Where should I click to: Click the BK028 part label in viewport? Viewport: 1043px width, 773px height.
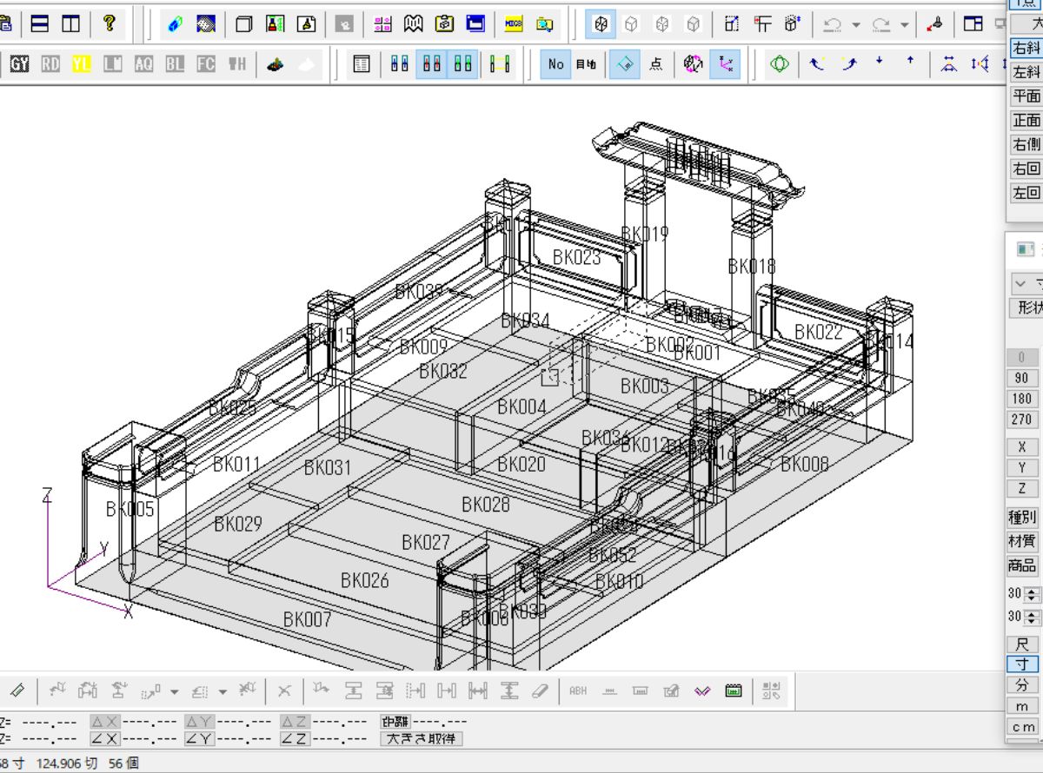tap(485, 505)
